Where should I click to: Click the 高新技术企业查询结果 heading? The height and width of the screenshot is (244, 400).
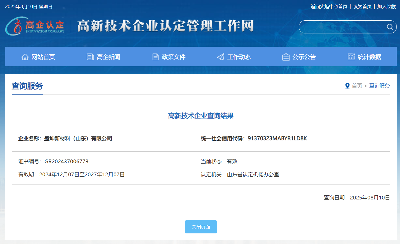click(201, 116)
